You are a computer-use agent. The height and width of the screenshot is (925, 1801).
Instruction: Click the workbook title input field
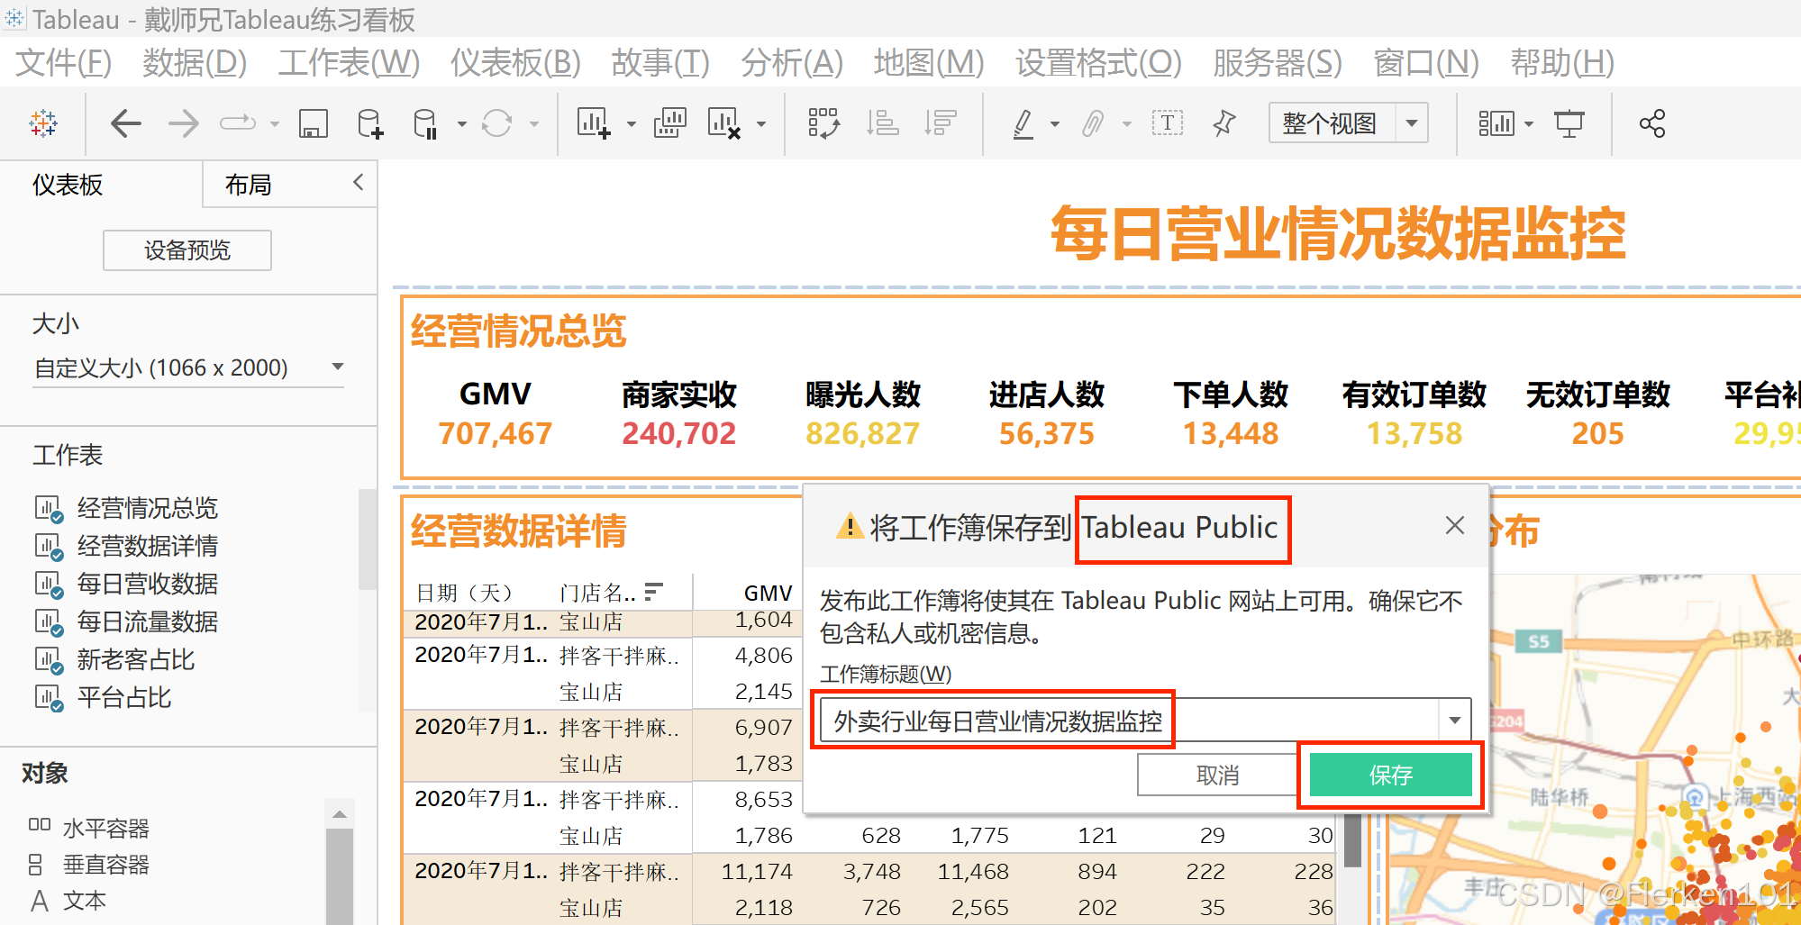pos(1130,721)
